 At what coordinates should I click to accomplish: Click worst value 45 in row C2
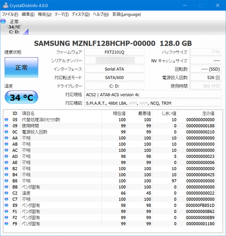pos(148,193)
